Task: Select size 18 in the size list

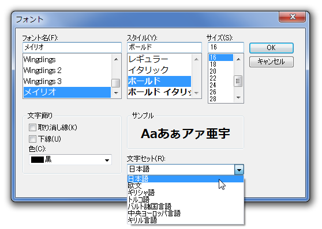Action: (x=221, y=64)
